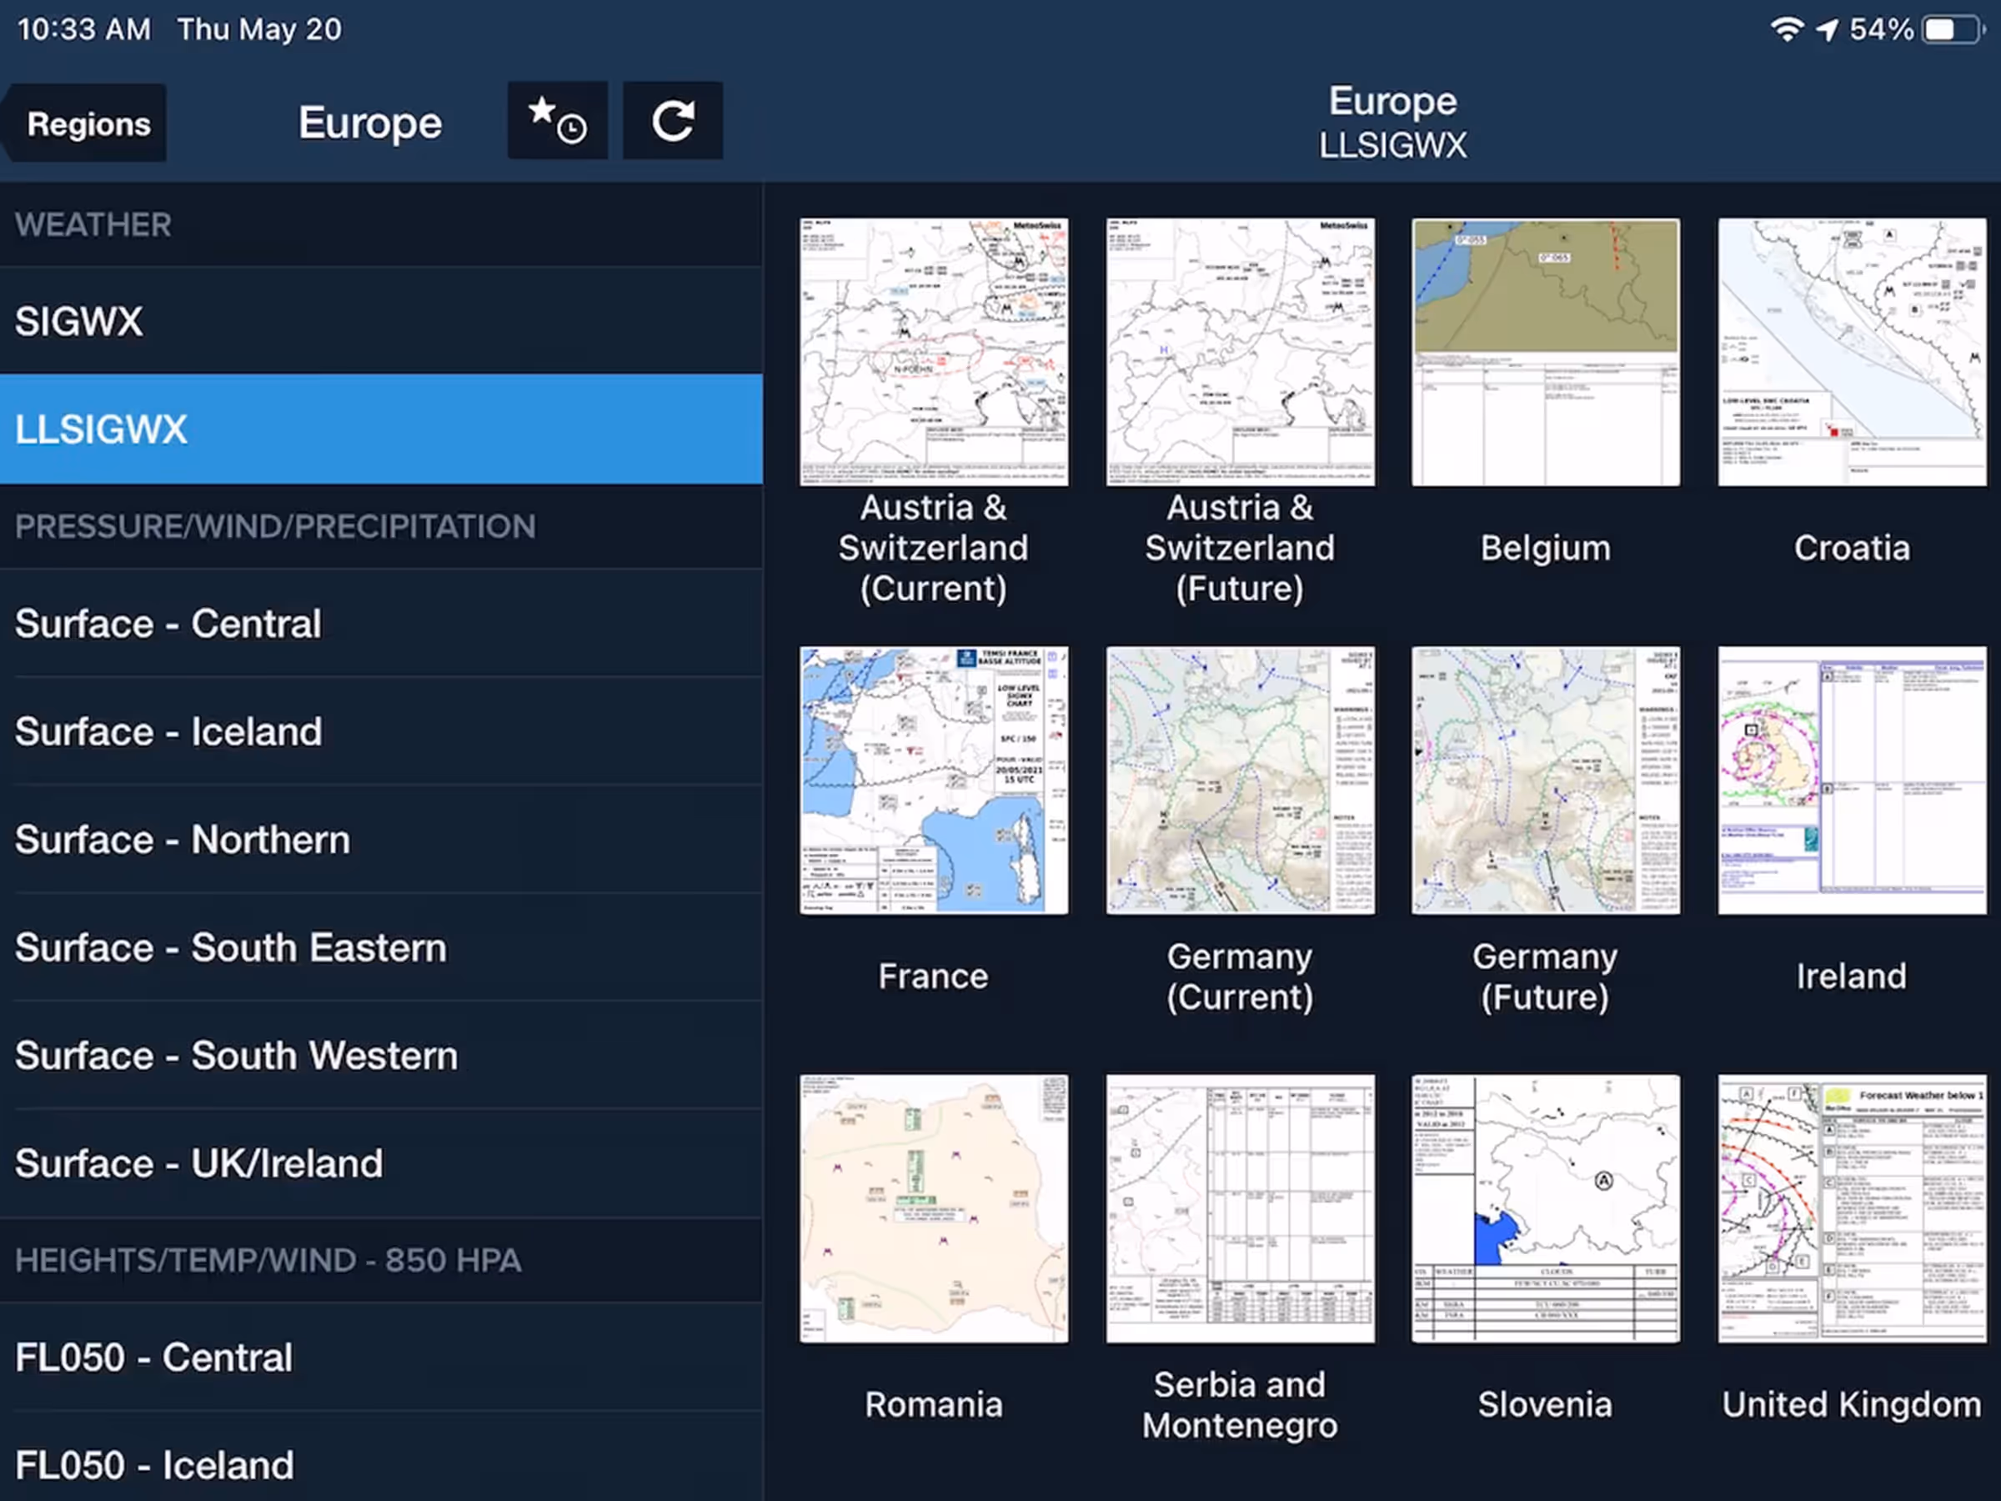This screenshot has width=2001, height=1501.
Task: Select the LLSIGWX list item
Action: (x=380, y=429)
